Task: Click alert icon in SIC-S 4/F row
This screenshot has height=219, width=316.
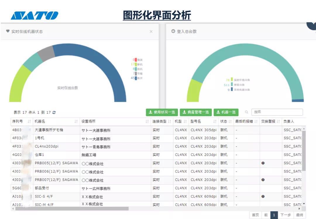Action: 263,197
